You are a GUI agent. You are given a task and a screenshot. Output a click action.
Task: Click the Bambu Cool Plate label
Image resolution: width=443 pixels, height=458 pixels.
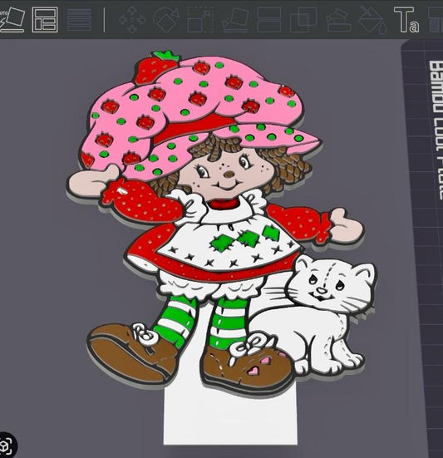click(436, 130)
